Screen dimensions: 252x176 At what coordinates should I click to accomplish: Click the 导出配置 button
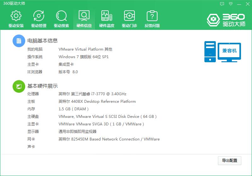[x=230, y=161]
